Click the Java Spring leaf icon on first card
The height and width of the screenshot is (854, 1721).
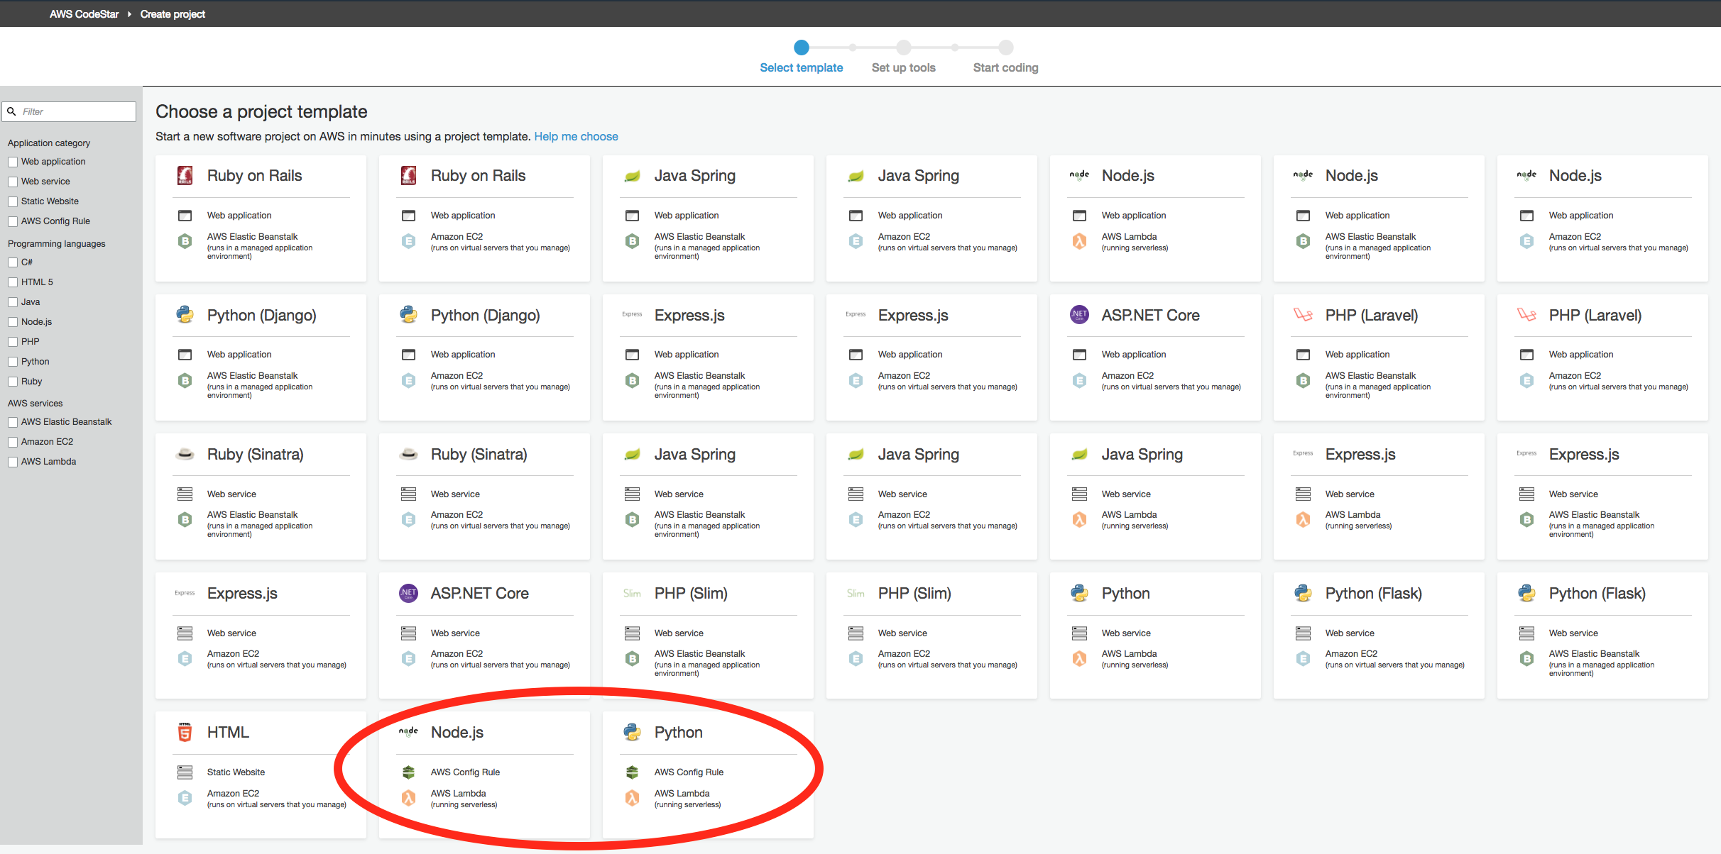632,175
